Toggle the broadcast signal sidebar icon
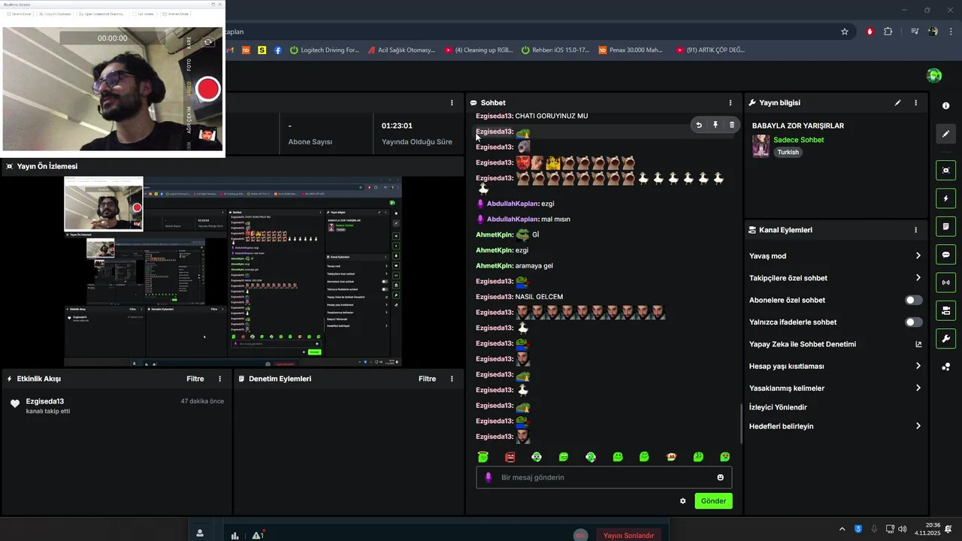The width and height of the screenshot is (962, 541). click(x=946, y=283)
